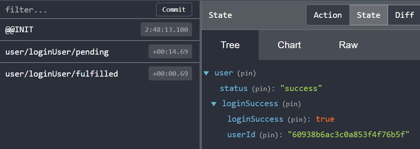The image size is (420, 149).
Task: Collapse the user node arrow
Action: tap(206, 73)
